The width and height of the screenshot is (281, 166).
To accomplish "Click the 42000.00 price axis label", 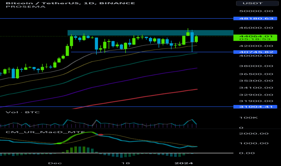I will coord(256,46).
